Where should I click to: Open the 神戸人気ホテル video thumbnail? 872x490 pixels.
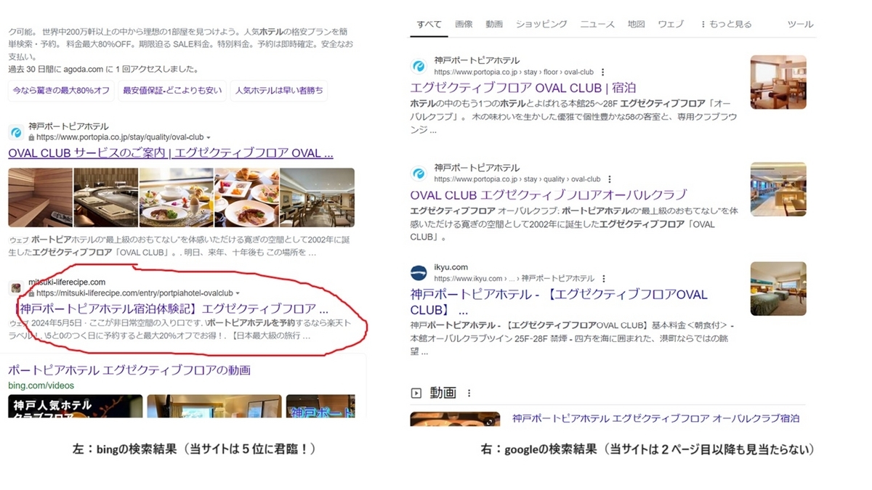click(75, 406)
